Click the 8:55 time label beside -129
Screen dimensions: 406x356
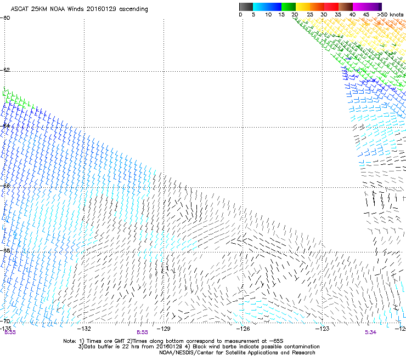(143, 332)
